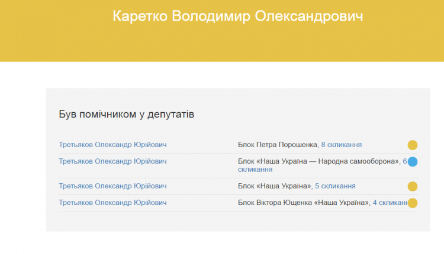Click yellow circle in Блок Петра Порошенка row
Screen dimensions: 444x254
tap(413, 145)
